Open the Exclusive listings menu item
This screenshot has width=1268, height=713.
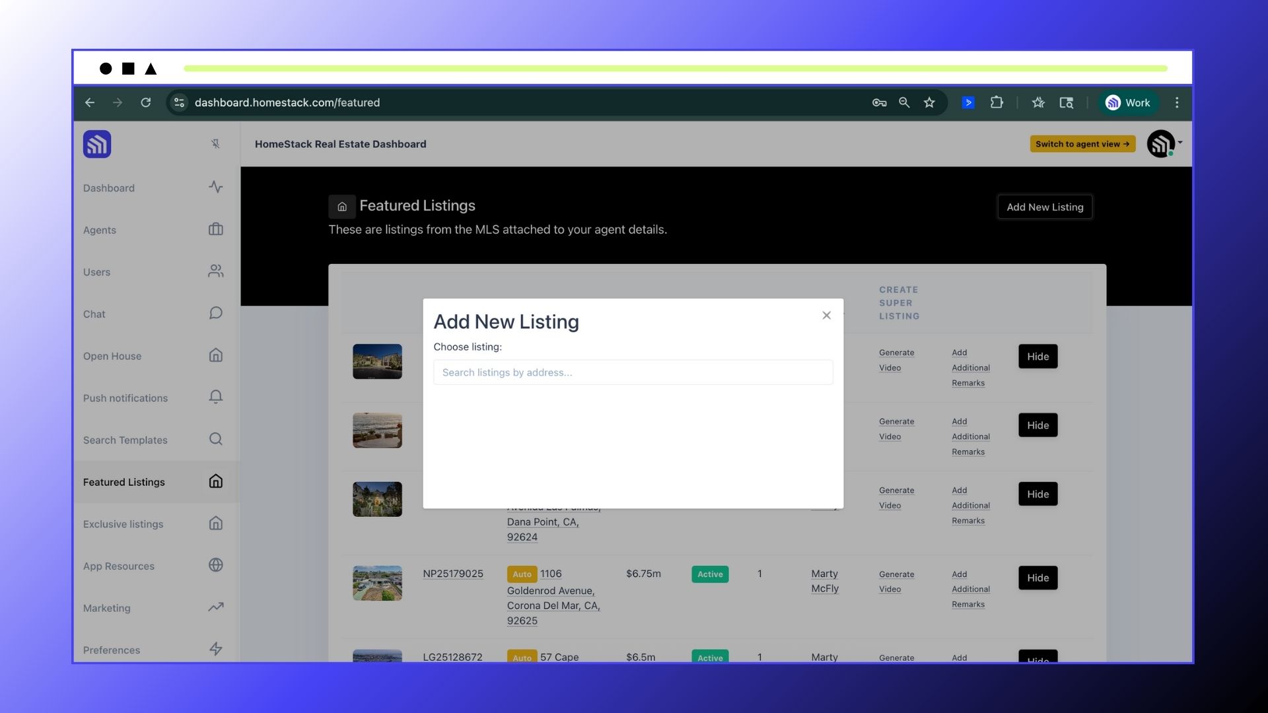click(x=123, y=524)
